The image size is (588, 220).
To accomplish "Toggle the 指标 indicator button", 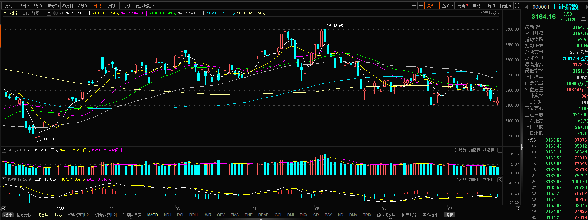I will pos(8,215).
